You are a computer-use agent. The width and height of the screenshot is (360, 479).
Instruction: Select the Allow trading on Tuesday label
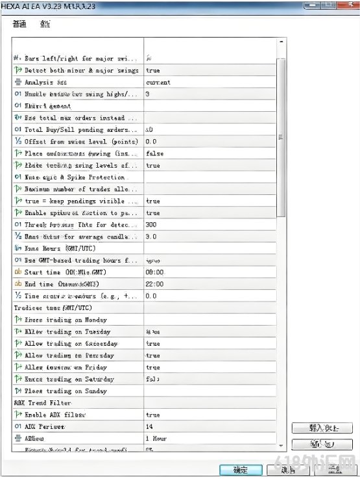[x=67, y=331]
